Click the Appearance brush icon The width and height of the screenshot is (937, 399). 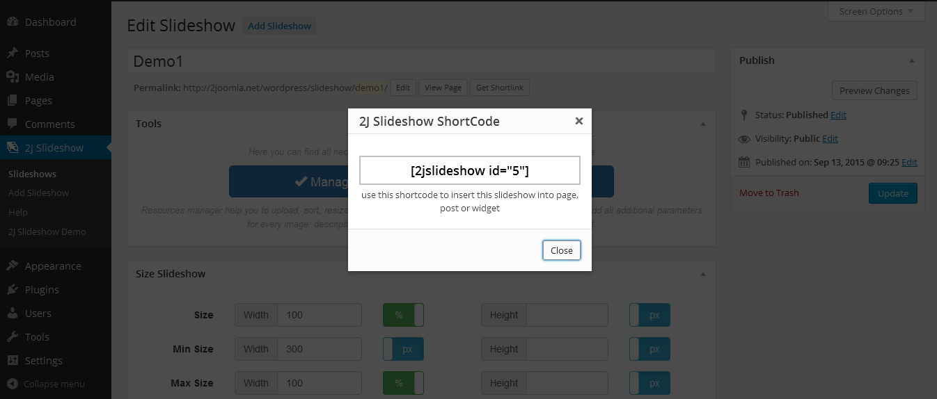click(13, 266)
